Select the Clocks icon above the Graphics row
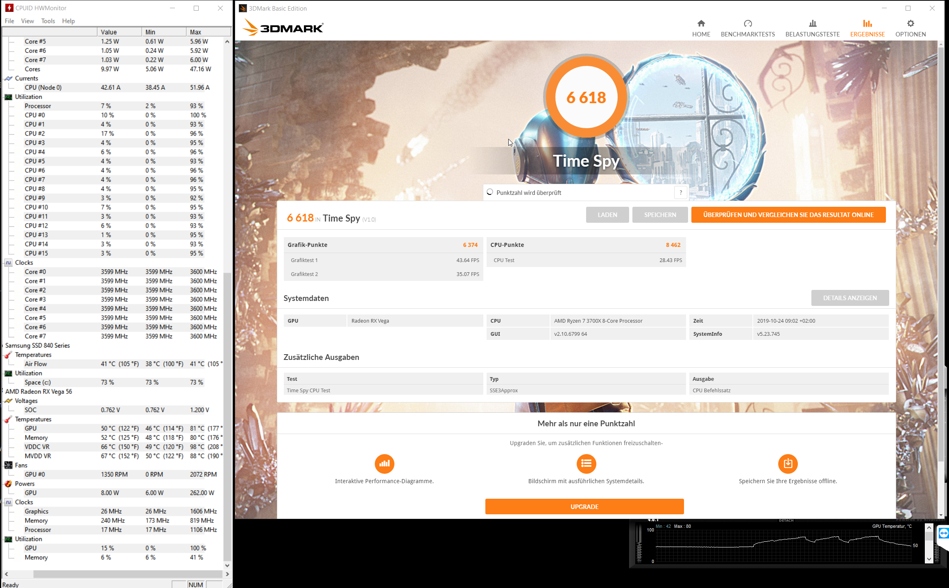This screenshot has width=949, height=588. (8, 502)
